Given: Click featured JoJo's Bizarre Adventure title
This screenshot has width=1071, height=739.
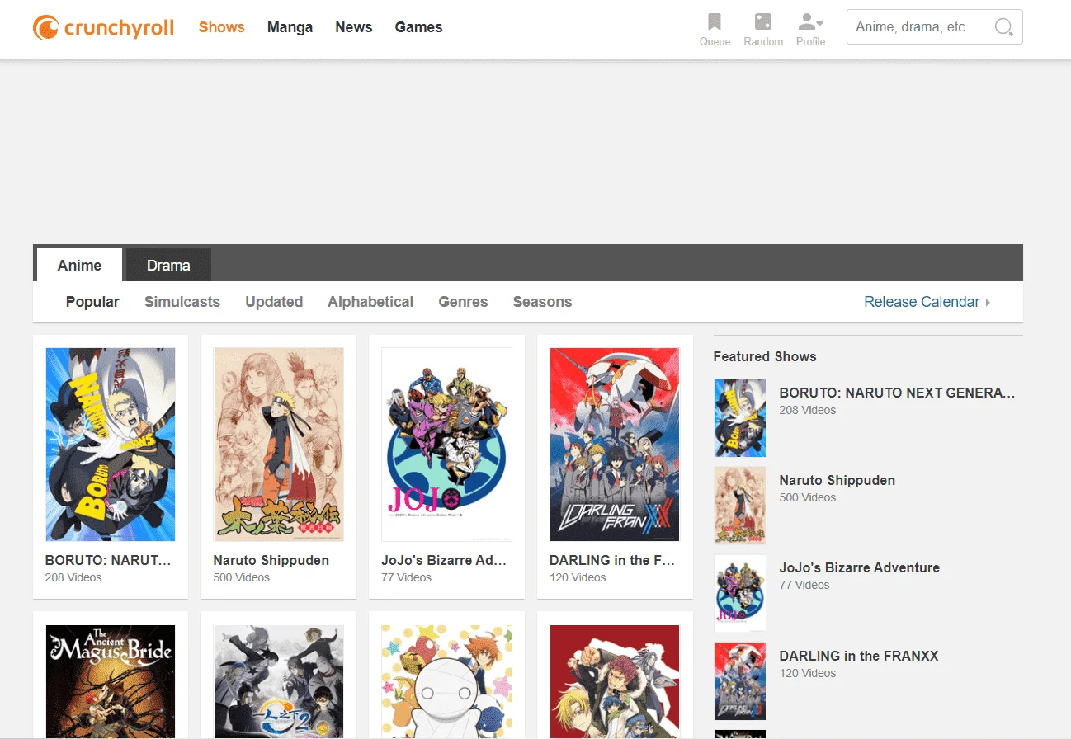Looking at the screenshot, I should coord(859,567).
